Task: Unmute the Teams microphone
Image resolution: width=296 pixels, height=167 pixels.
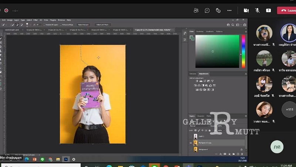Action: (257, 10)
